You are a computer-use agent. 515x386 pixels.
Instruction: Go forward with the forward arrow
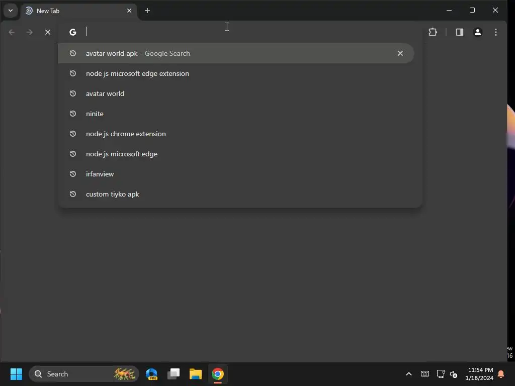(x=30, y=32)
